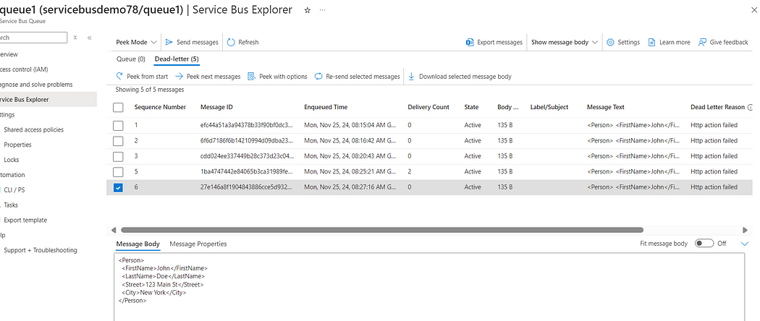Click the horizontal scrollbar thumb
The width and height of the screenshot is (760, 321).
click(382, 230)
